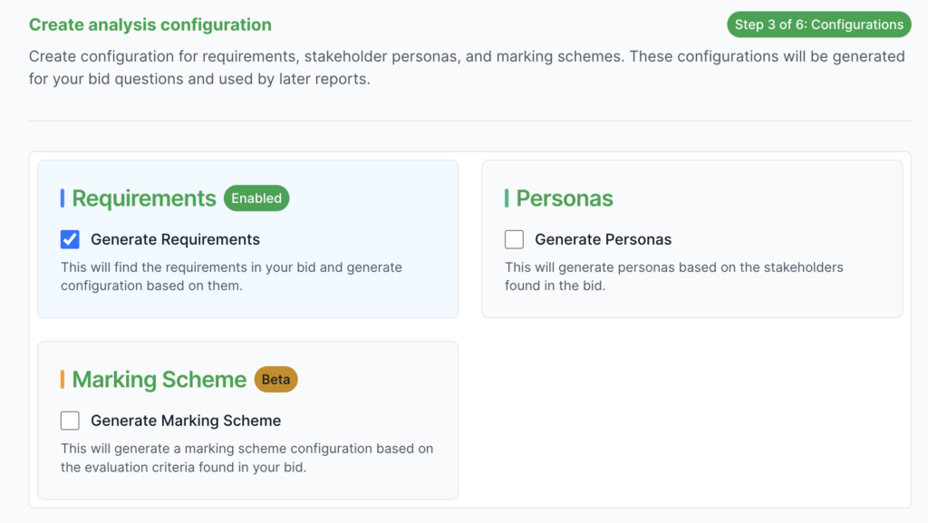Screen dimensions: 928x523
Task: Click the intro paragraph under the page title
Action: click(x=466, y=68)
